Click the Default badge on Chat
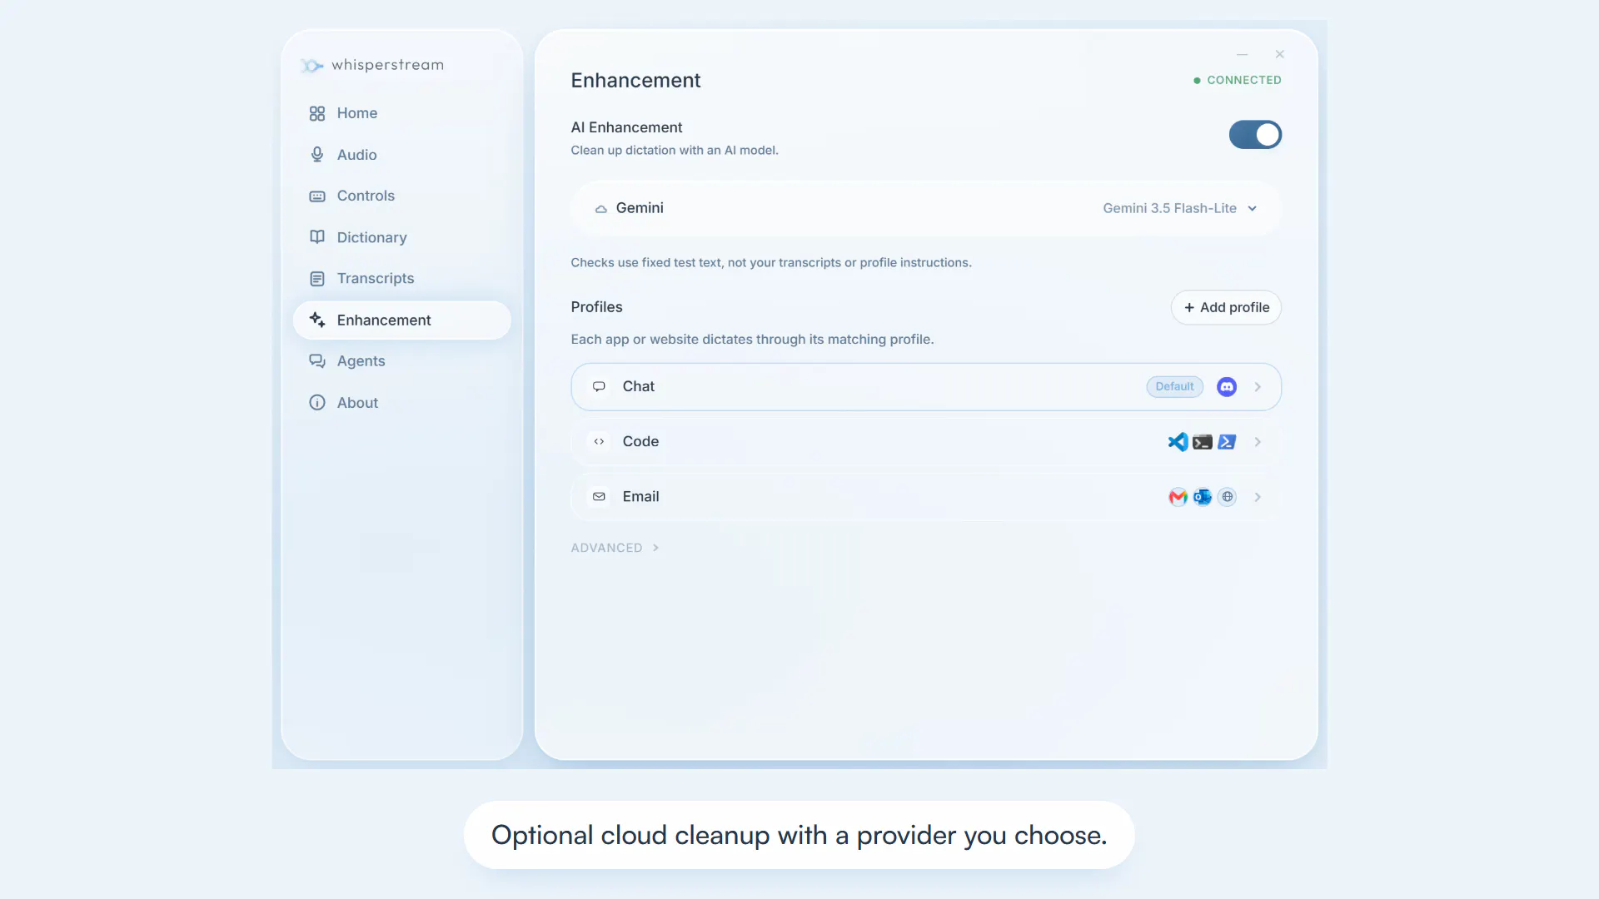The width and height of the screenshot is (1599, 899). pos(1174,387)
